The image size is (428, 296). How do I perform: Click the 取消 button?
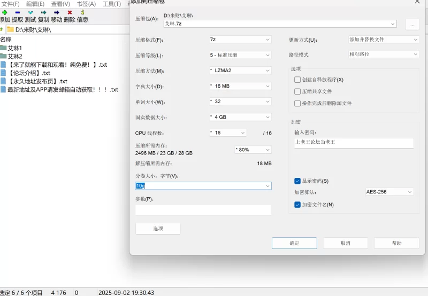point(345,243)
